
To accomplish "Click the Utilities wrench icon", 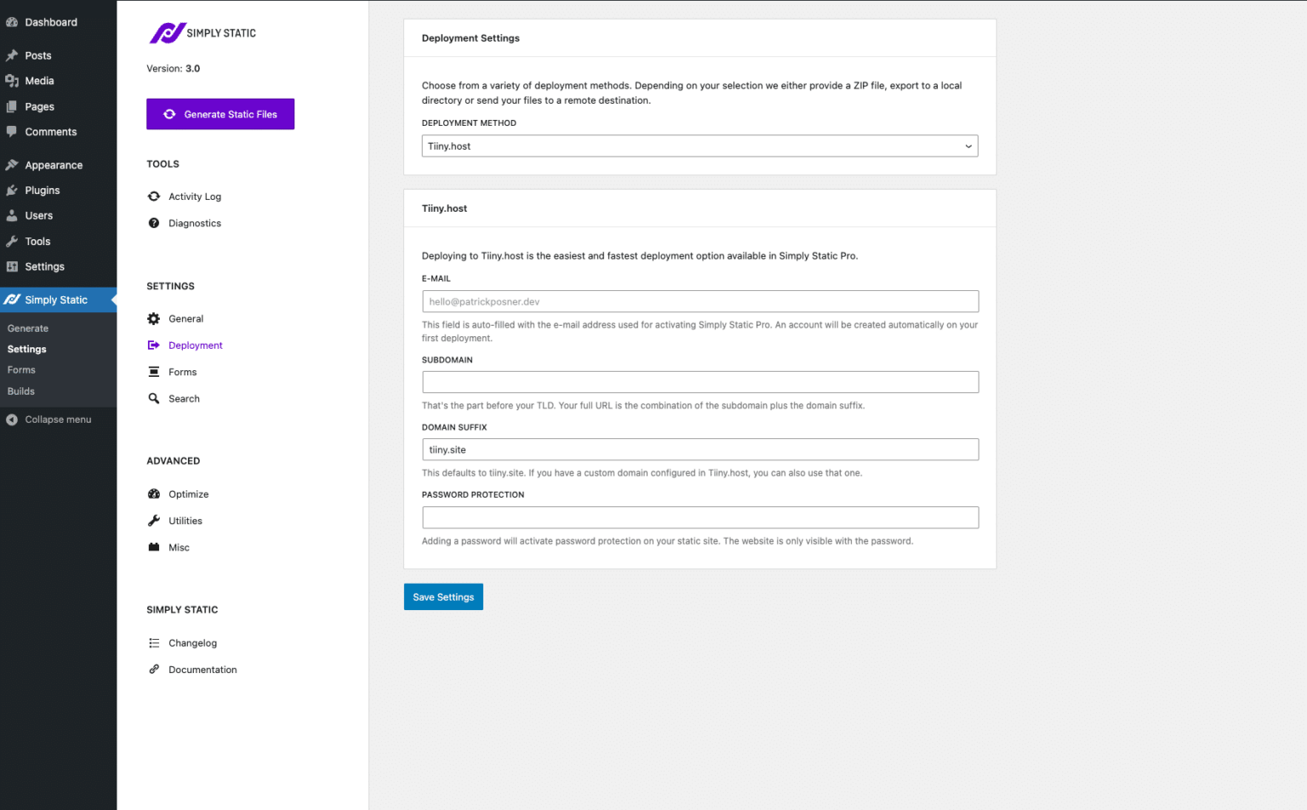I will tap(154, 521).
